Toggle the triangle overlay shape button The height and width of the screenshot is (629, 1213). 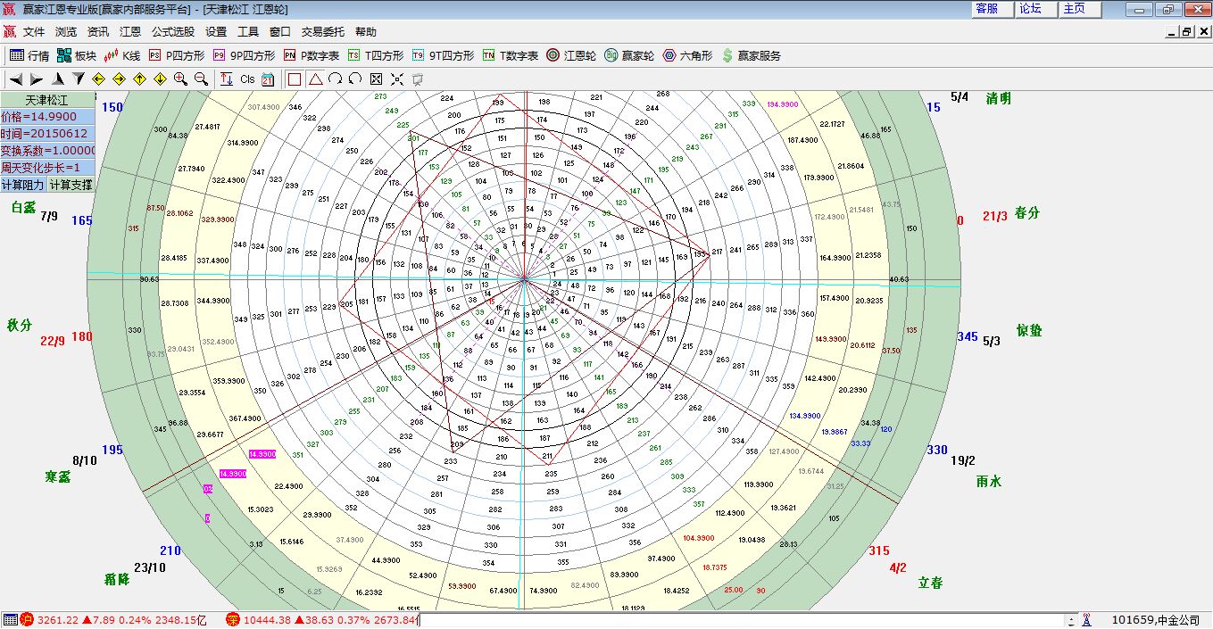(x=315, y=79)
